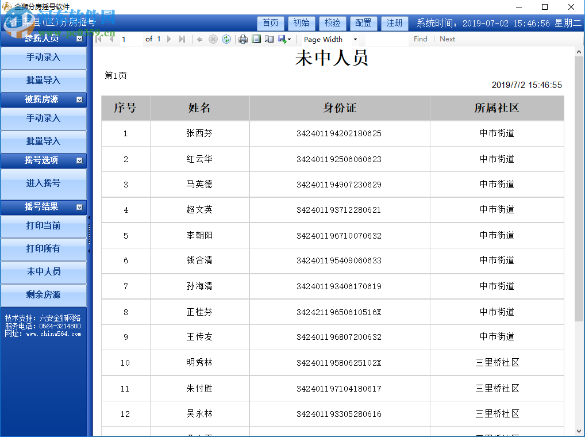Viewport: 585px width, 437px height.
Task: Jump to the last page using end arrow icon
Action: pos(181,39)
